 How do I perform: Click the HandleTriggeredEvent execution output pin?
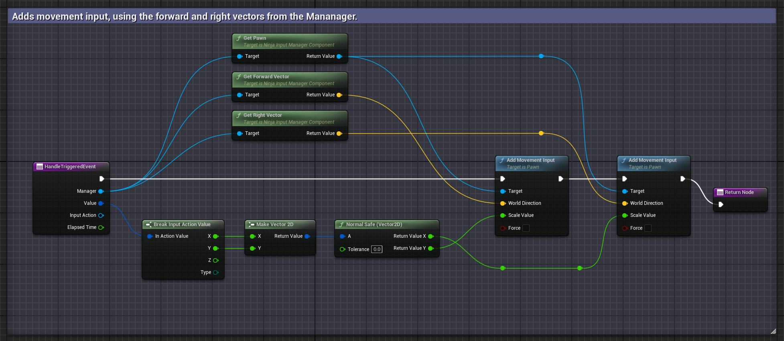click(102, 179)
